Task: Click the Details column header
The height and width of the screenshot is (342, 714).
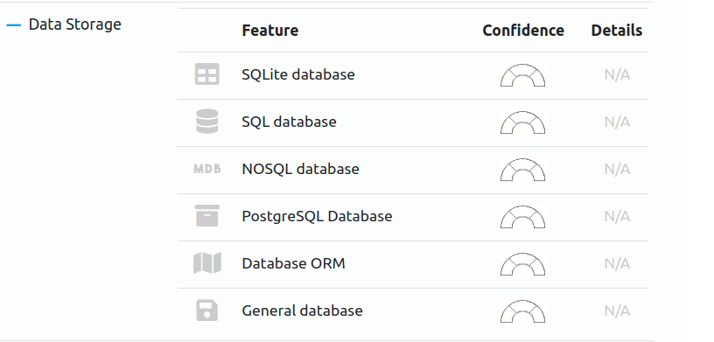Action: coord(617,31)
